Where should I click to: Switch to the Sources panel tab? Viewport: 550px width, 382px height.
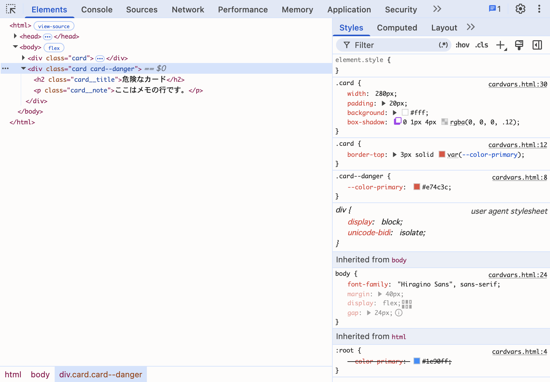click(x=142, y=9)
